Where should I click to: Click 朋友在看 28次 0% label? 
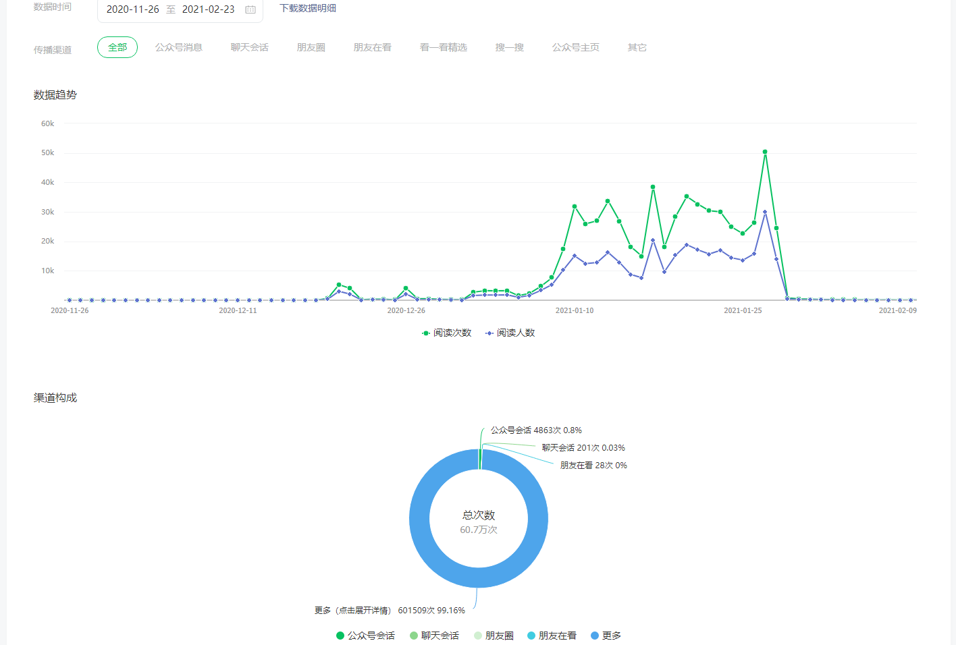coord(593,465)
